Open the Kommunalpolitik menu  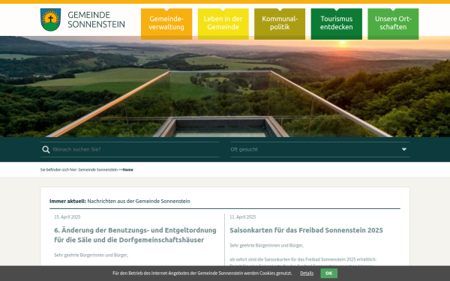[x=280, y=24]
